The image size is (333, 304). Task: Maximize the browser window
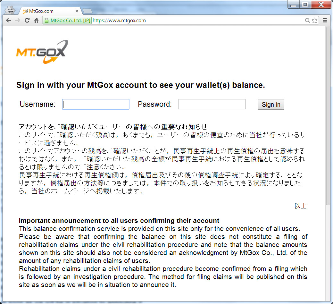pyautogui.click(x=305, y=4)
